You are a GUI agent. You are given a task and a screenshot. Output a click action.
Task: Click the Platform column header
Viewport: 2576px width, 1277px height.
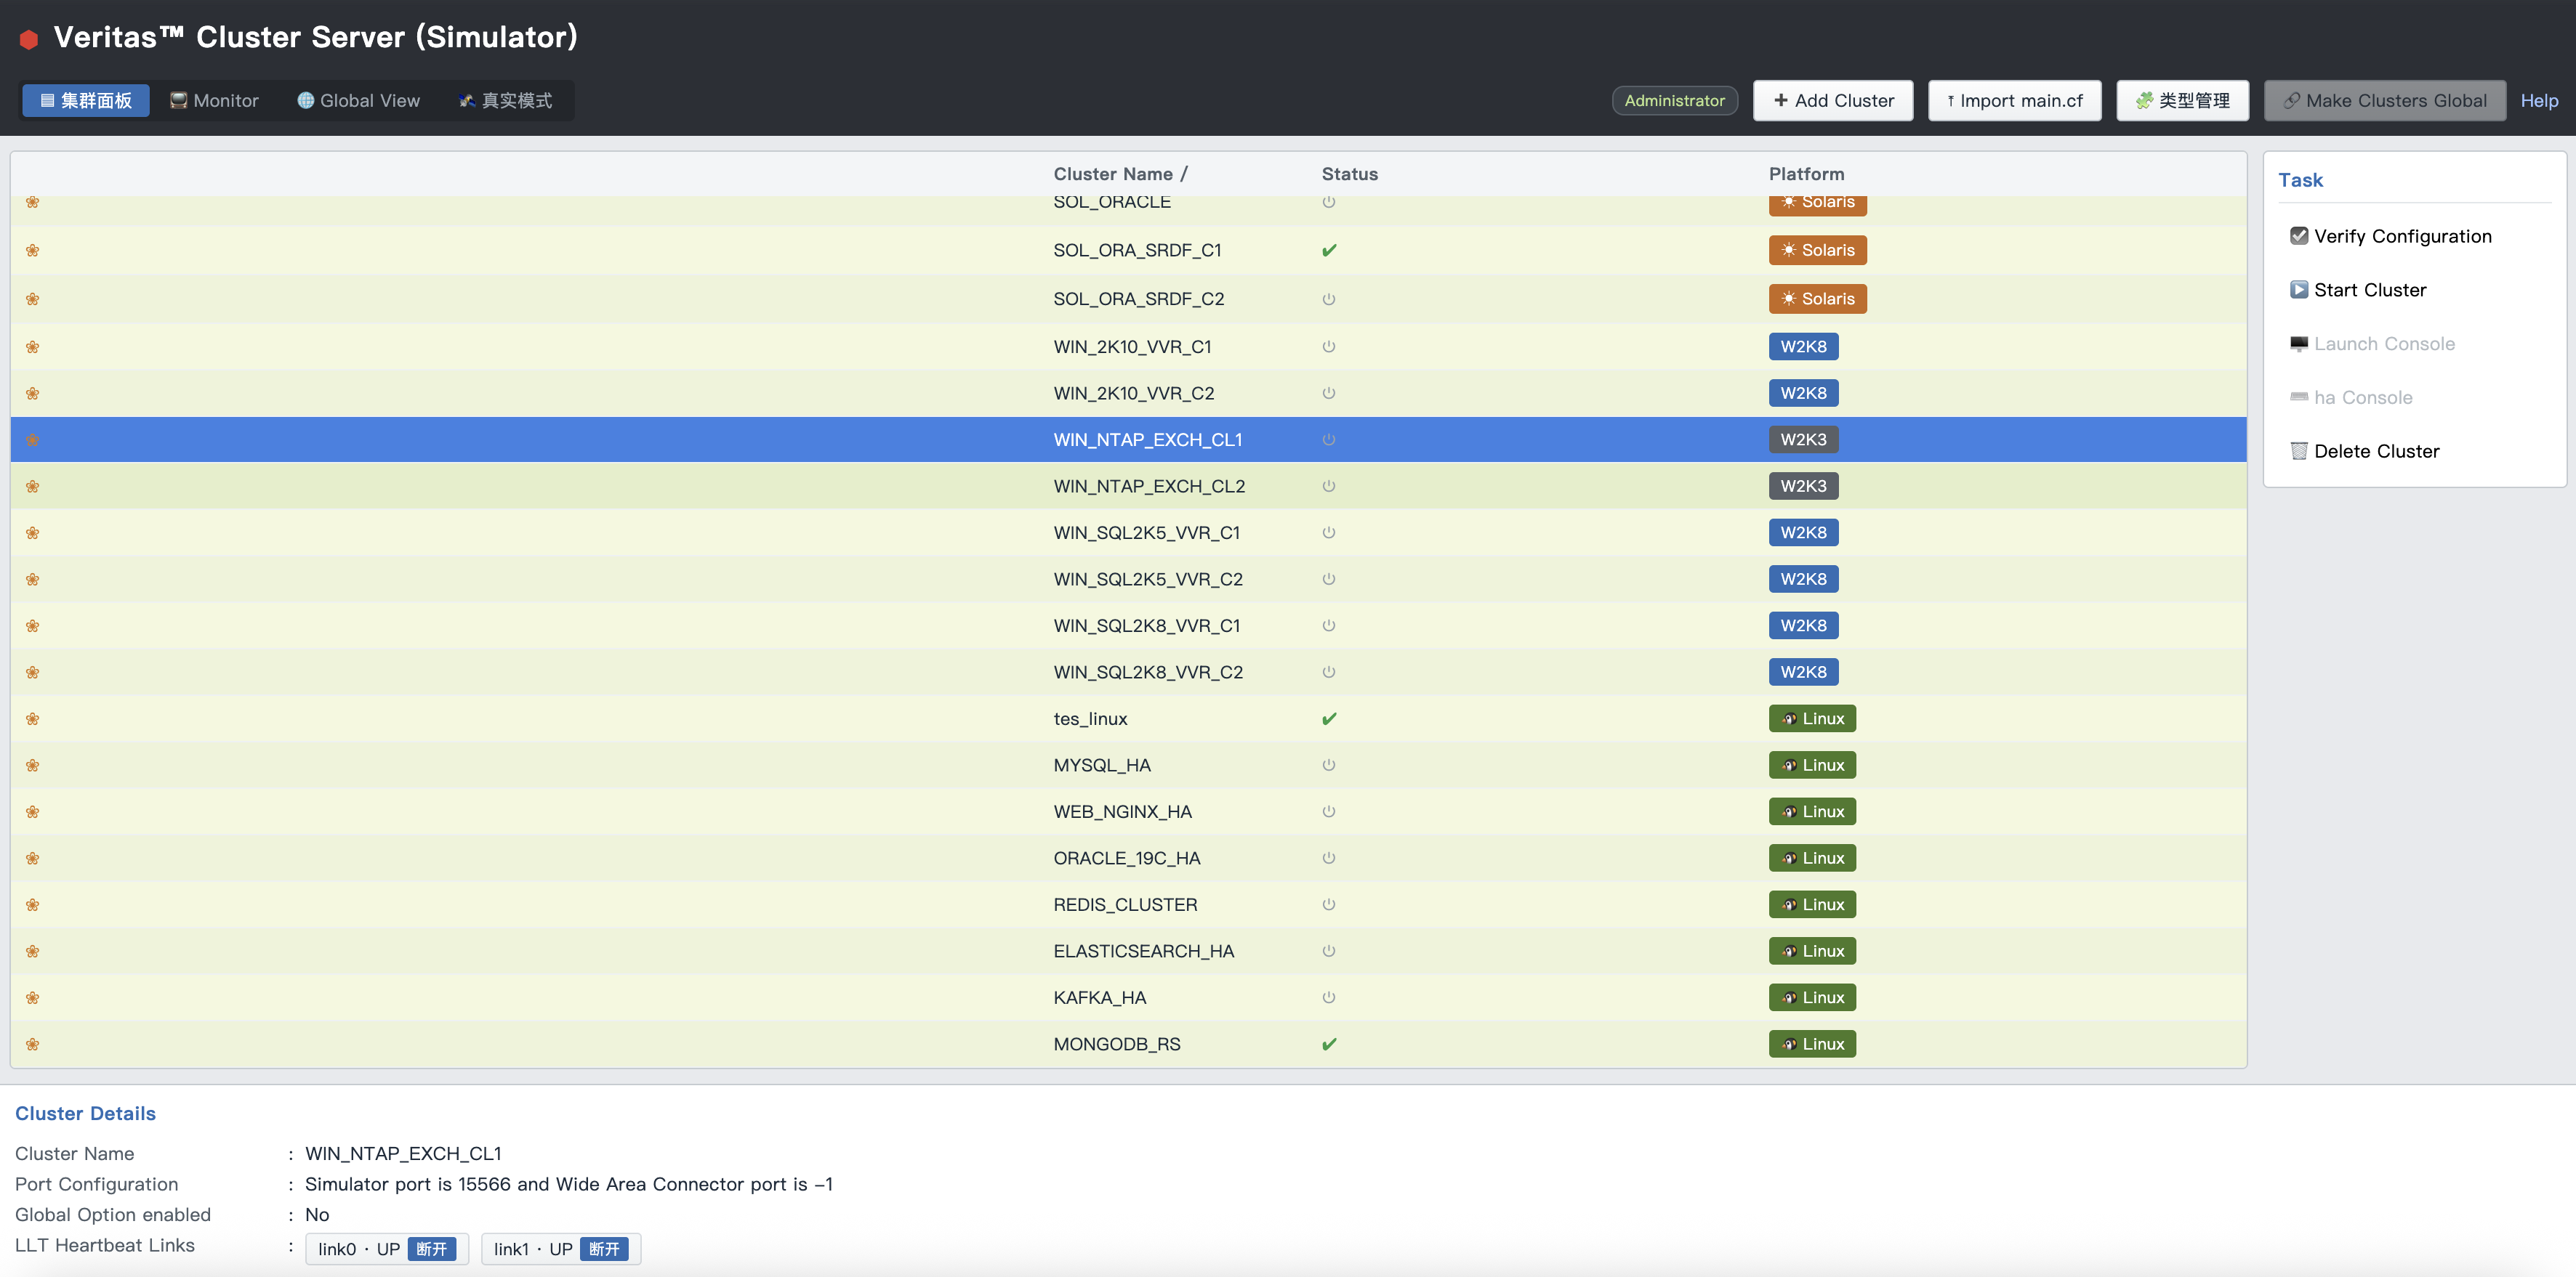1806,174
